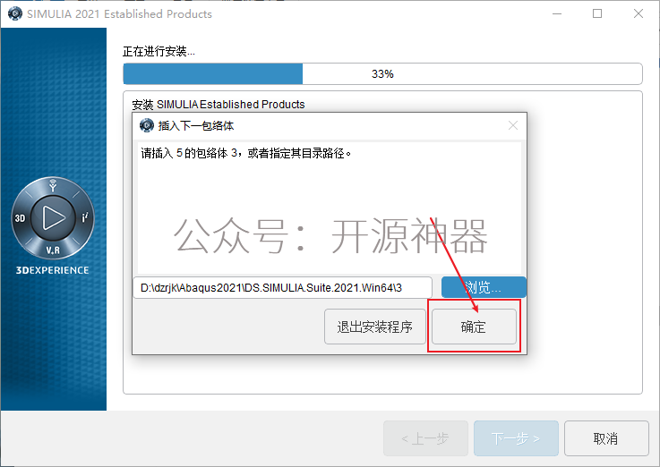Click the compass center play button

53,217
